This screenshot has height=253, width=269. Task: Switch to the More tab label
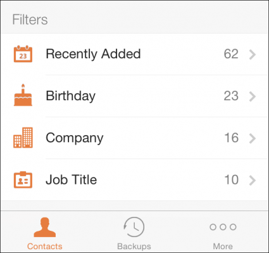[223, 246]
